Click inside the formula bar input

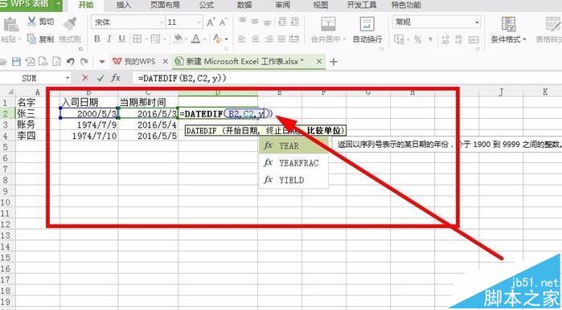pyautogui.click(x=347, y=78)
